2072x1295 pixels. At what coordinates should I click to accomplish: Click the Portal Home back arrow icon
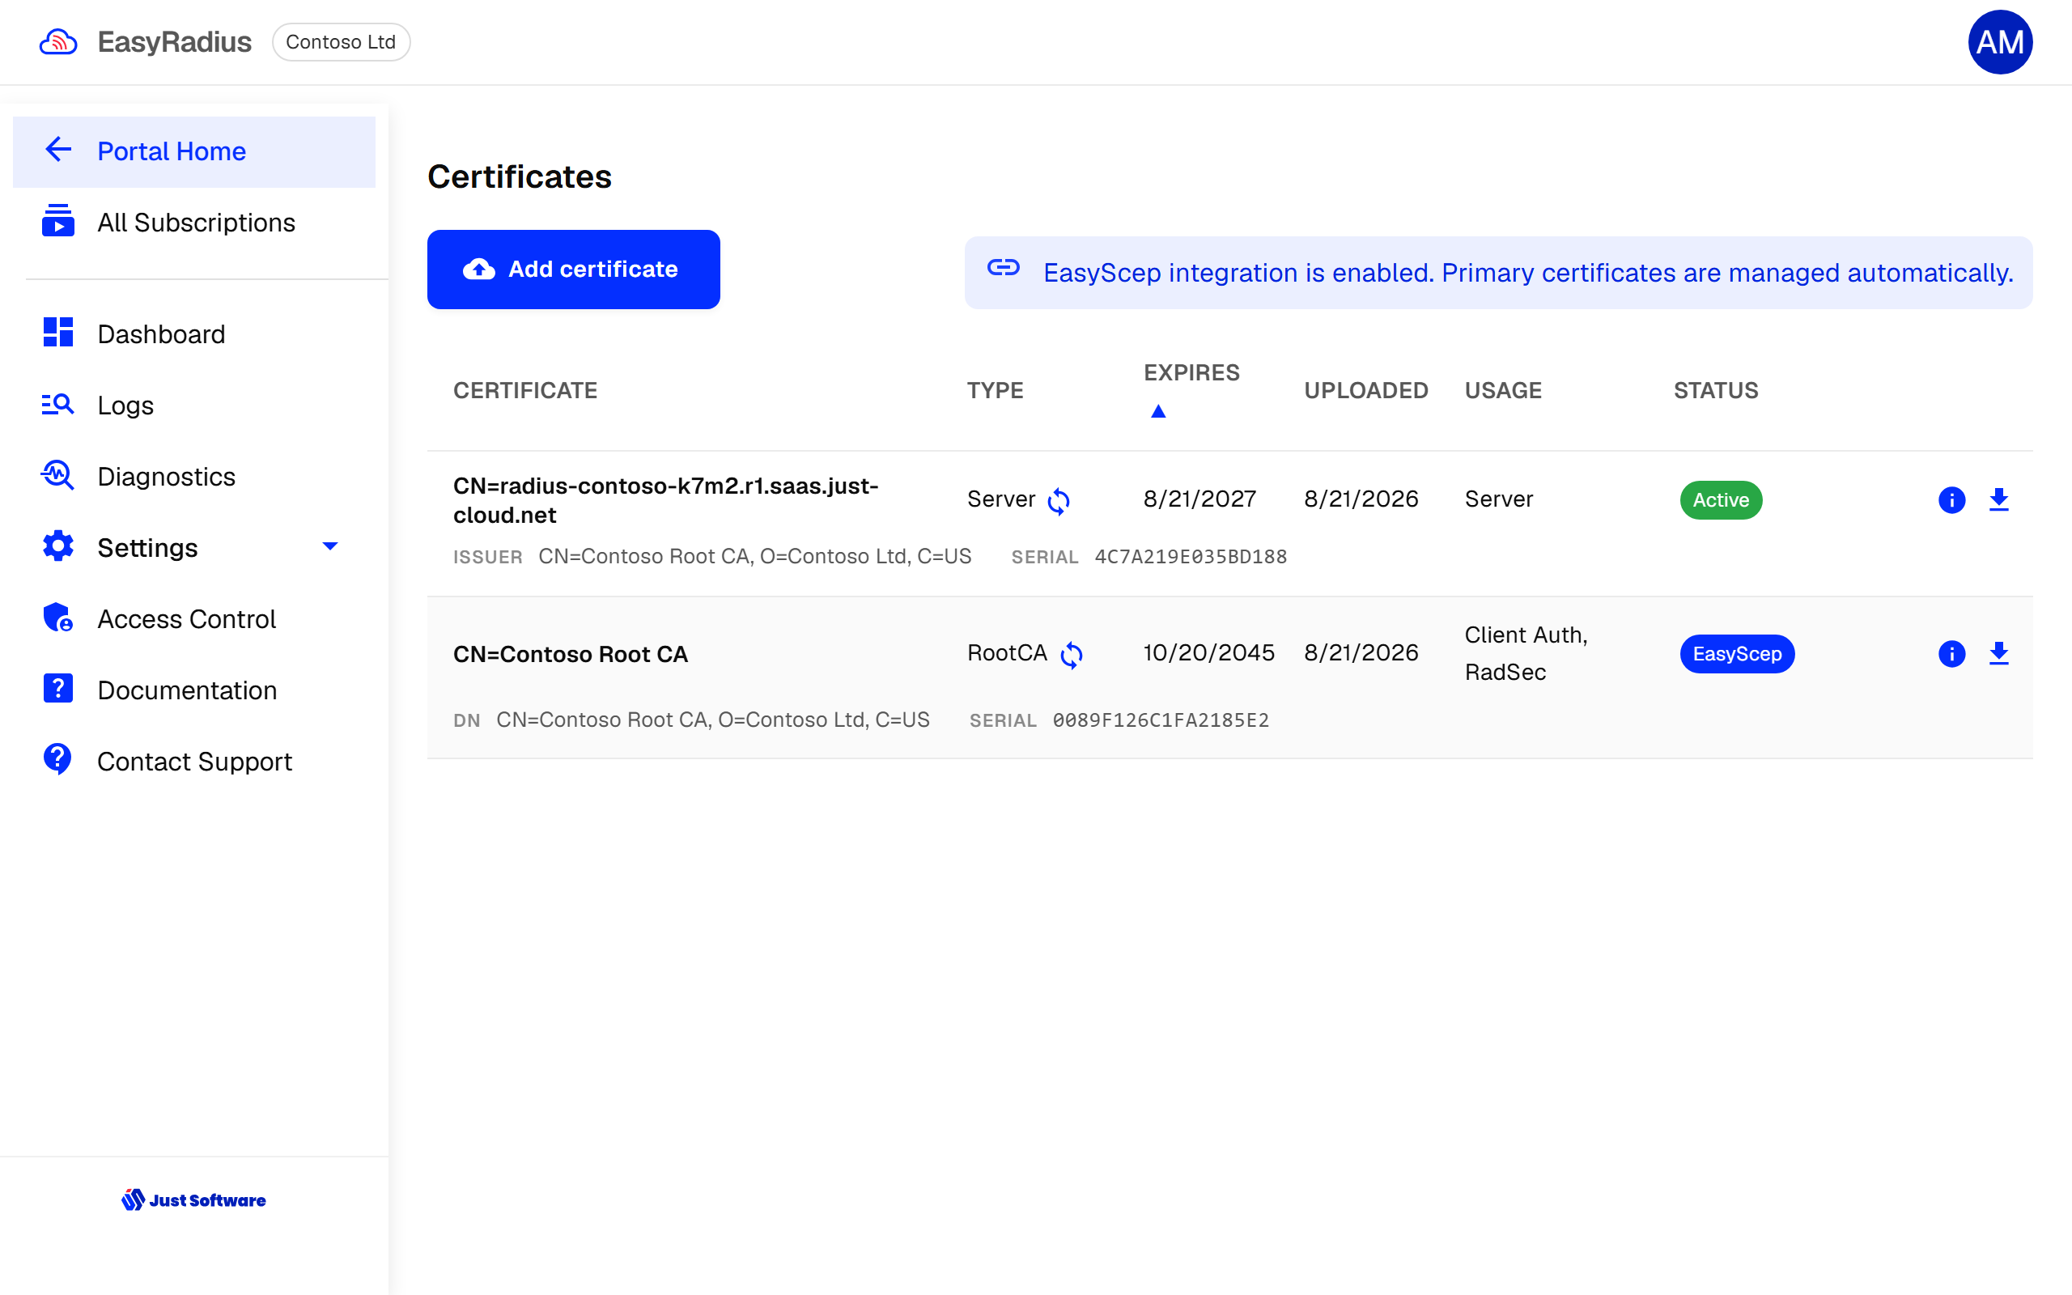58,150
